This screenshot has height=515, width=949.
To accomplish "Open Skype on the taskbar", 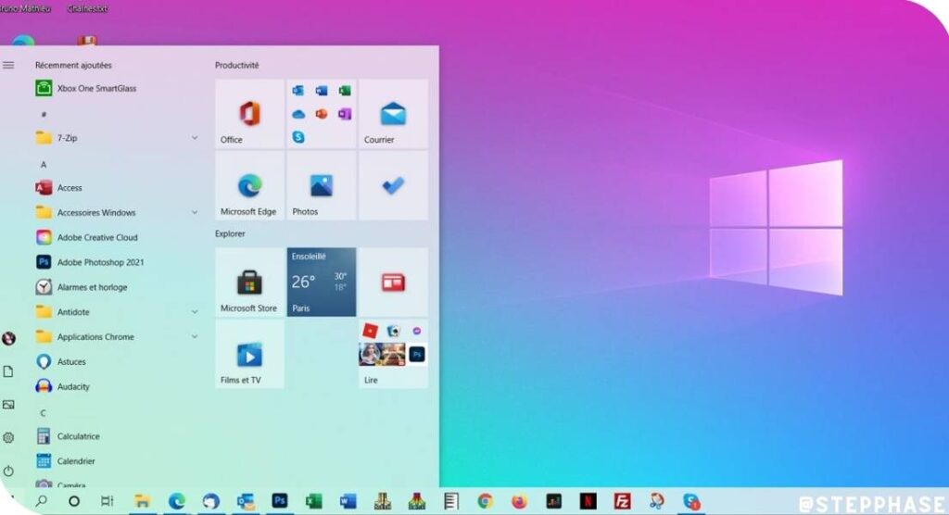I will tap(691, 501).
